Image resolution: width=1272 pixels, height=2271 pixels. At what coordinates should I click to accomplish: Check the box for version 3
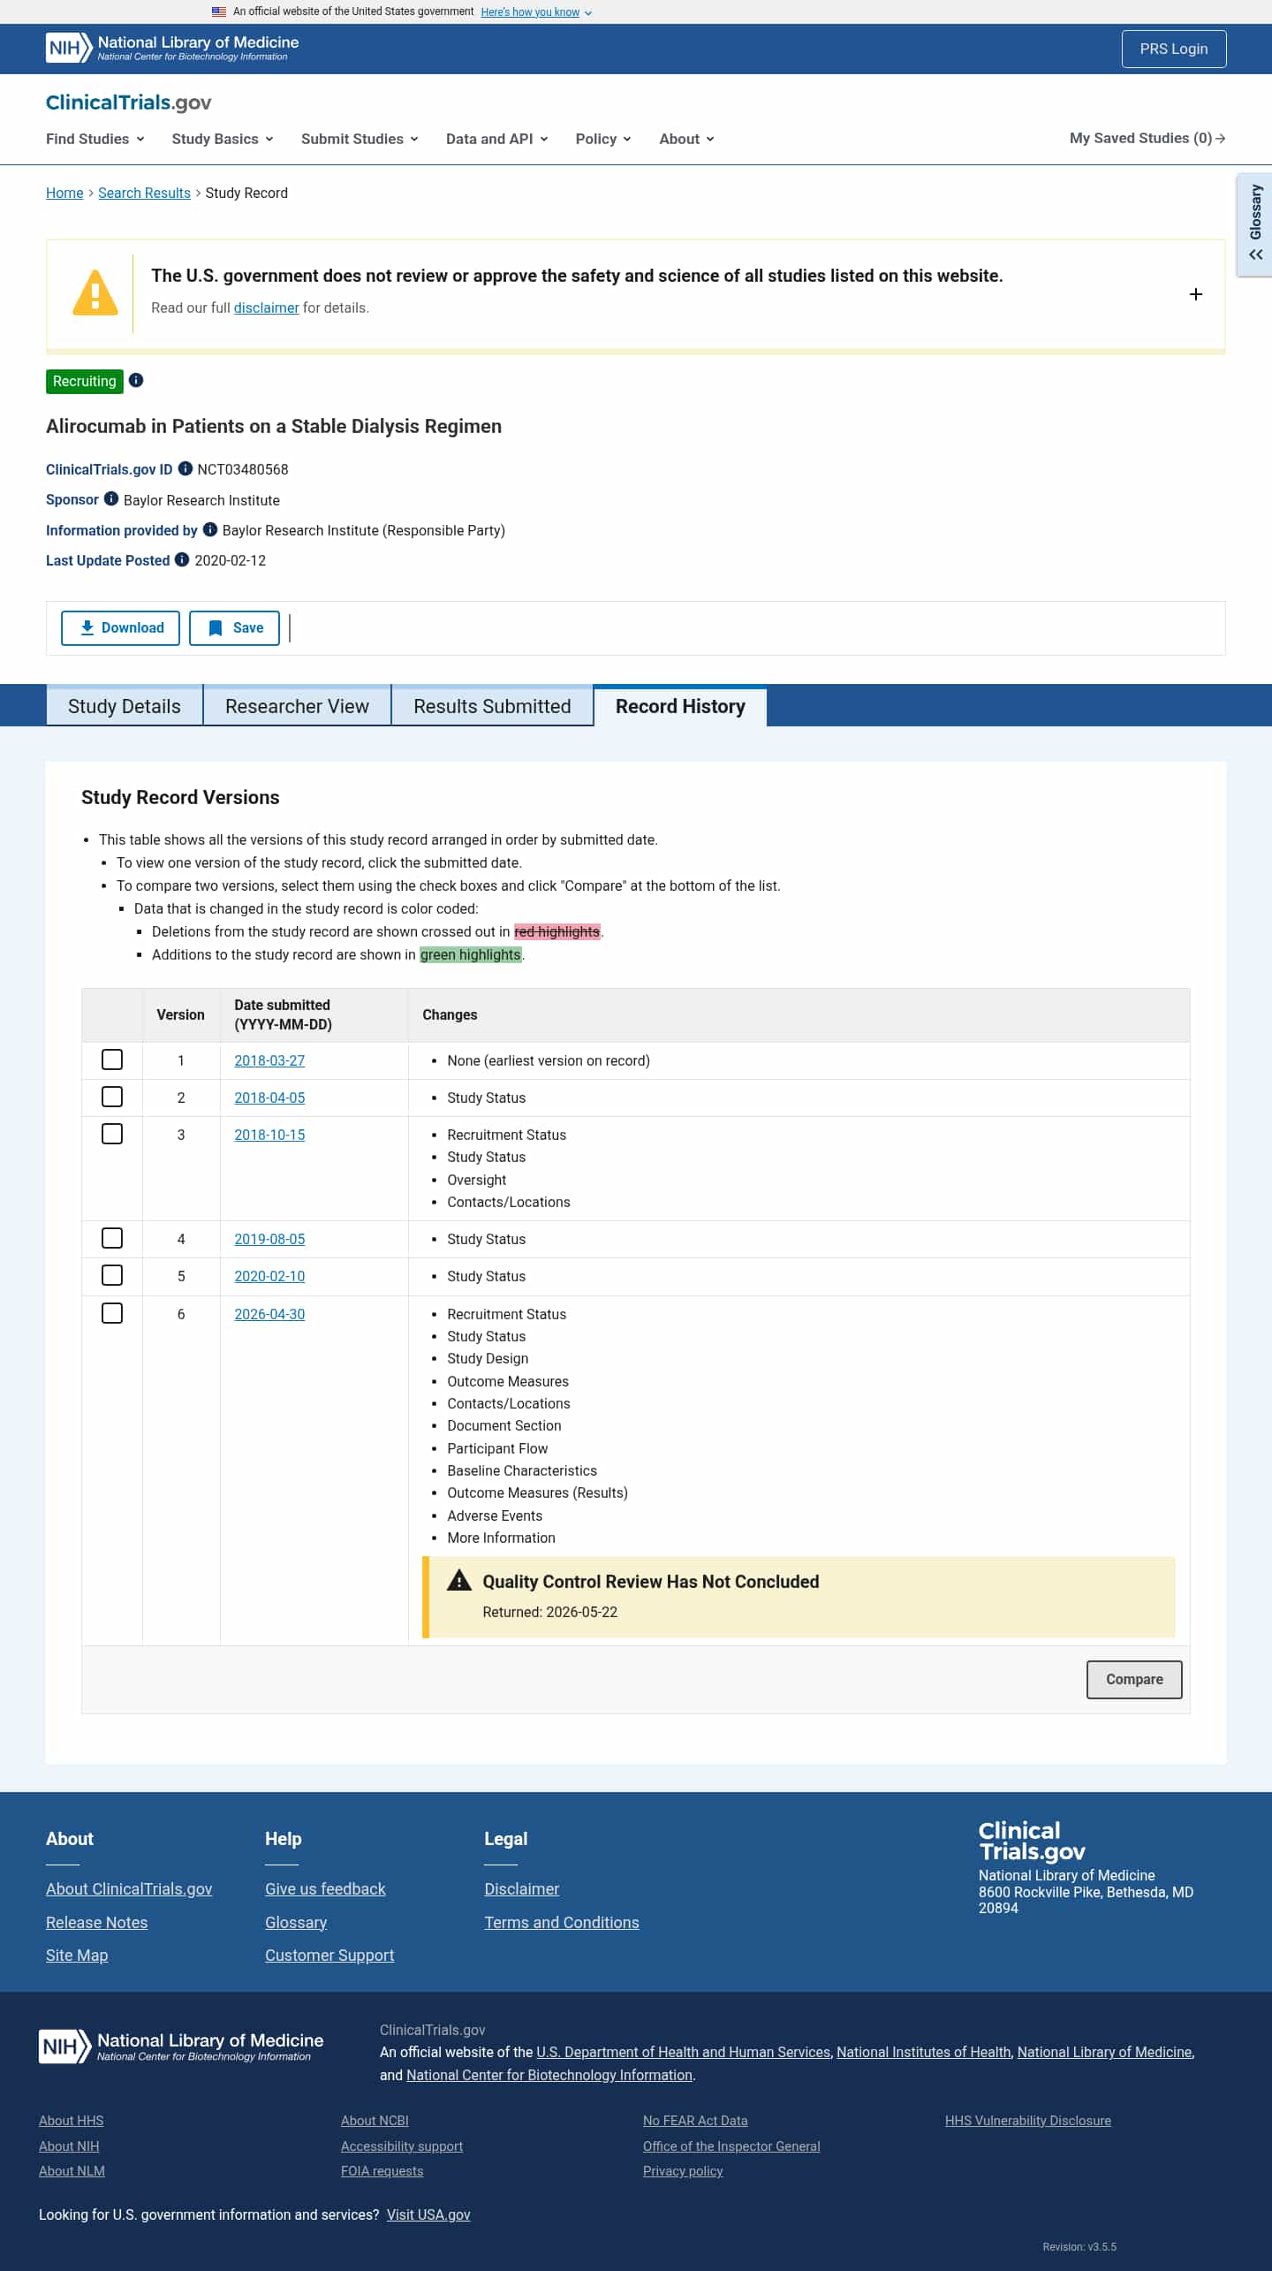point(112,1134)
